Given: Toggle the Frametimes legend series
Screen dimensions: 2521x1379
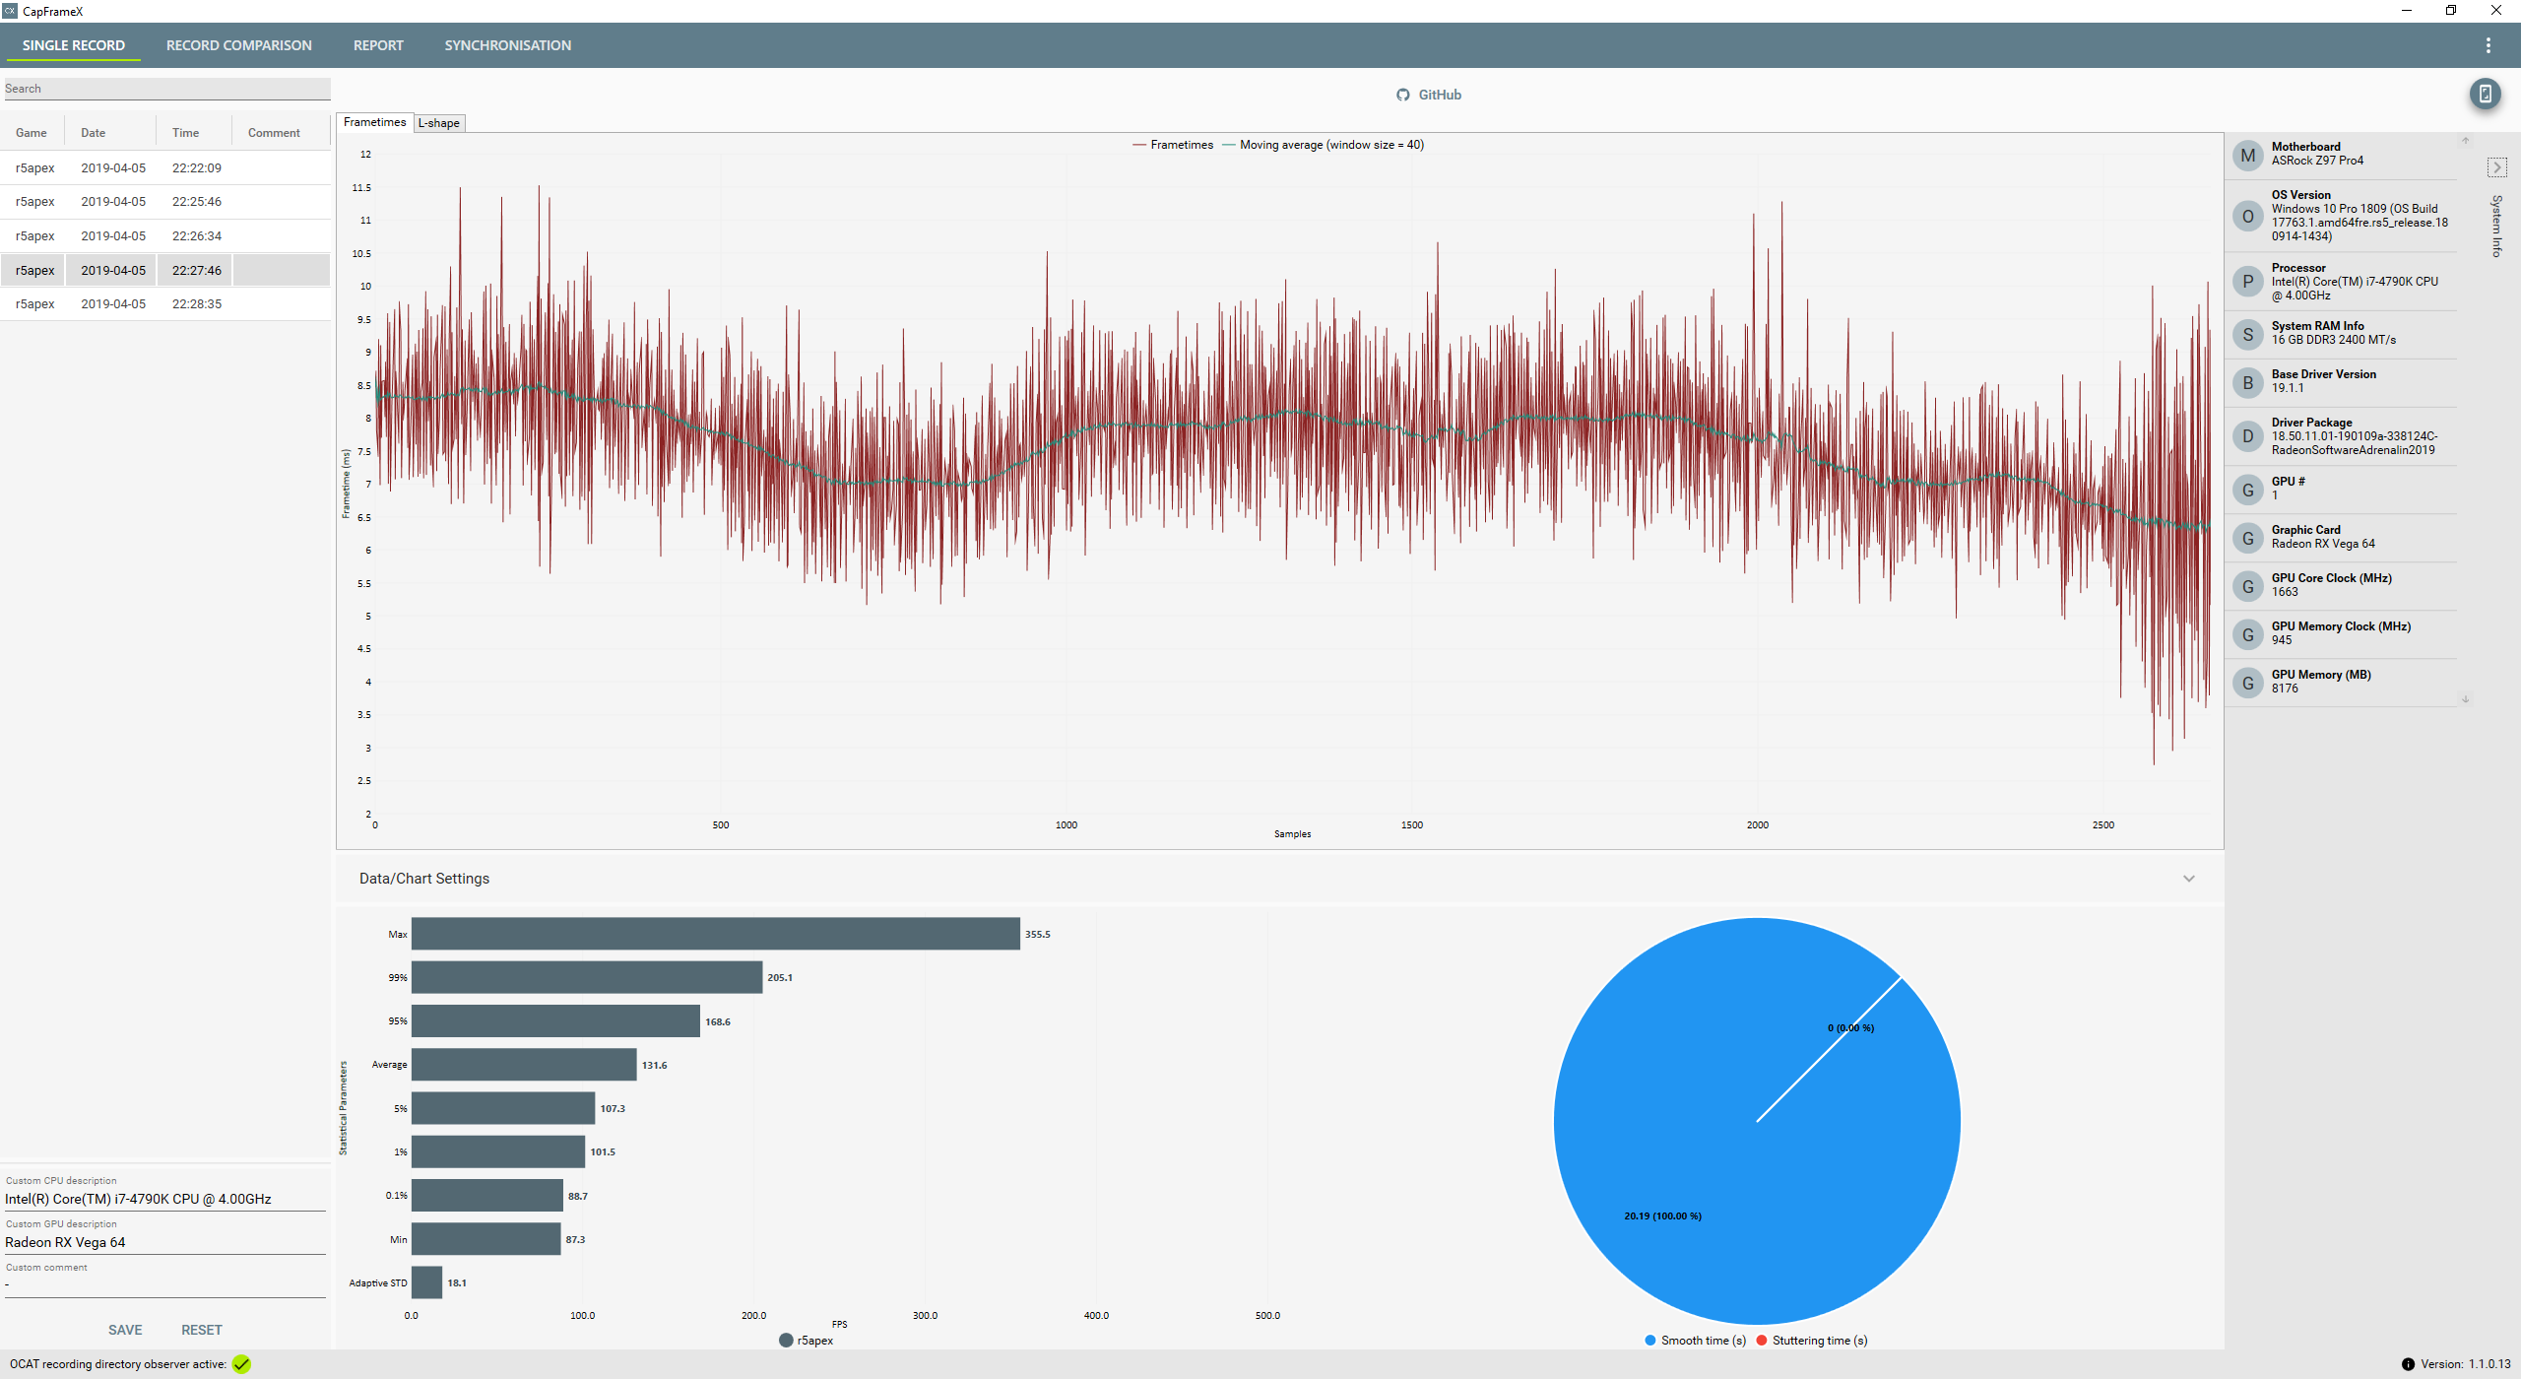Looking at the screenshot, I should pos(1173,145).
